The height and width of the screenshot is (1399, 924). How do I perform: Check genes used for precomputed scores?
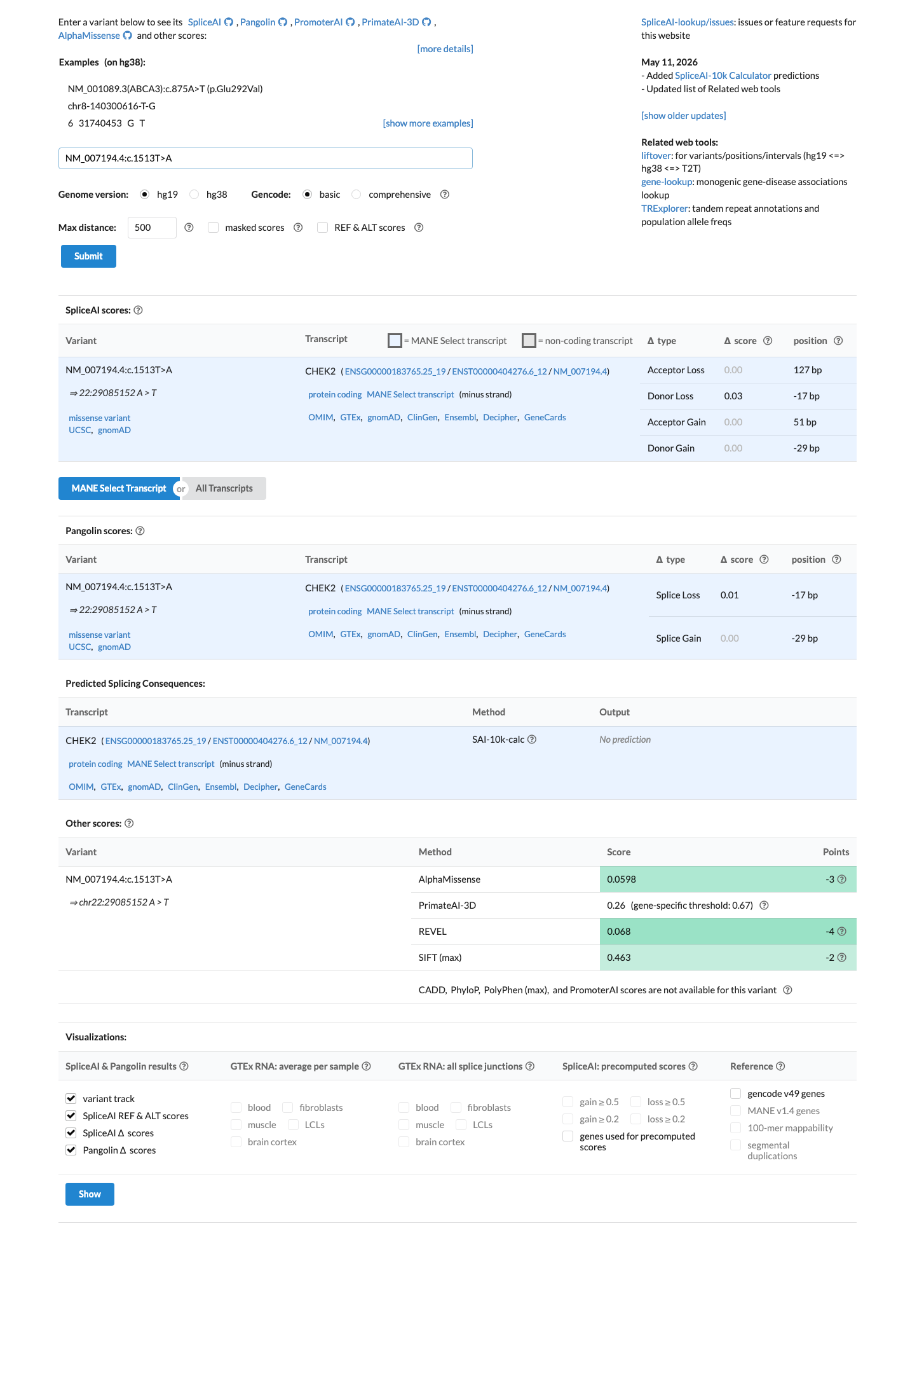pos(568,1136)
